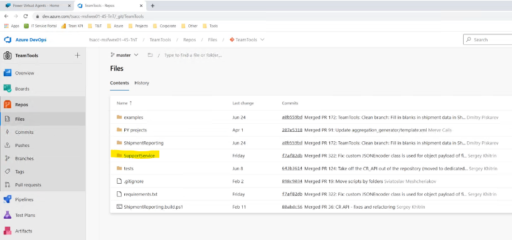Viewport: 512px width, 240px height.
Task: Select Files under Repos
Action: point(43,119)
